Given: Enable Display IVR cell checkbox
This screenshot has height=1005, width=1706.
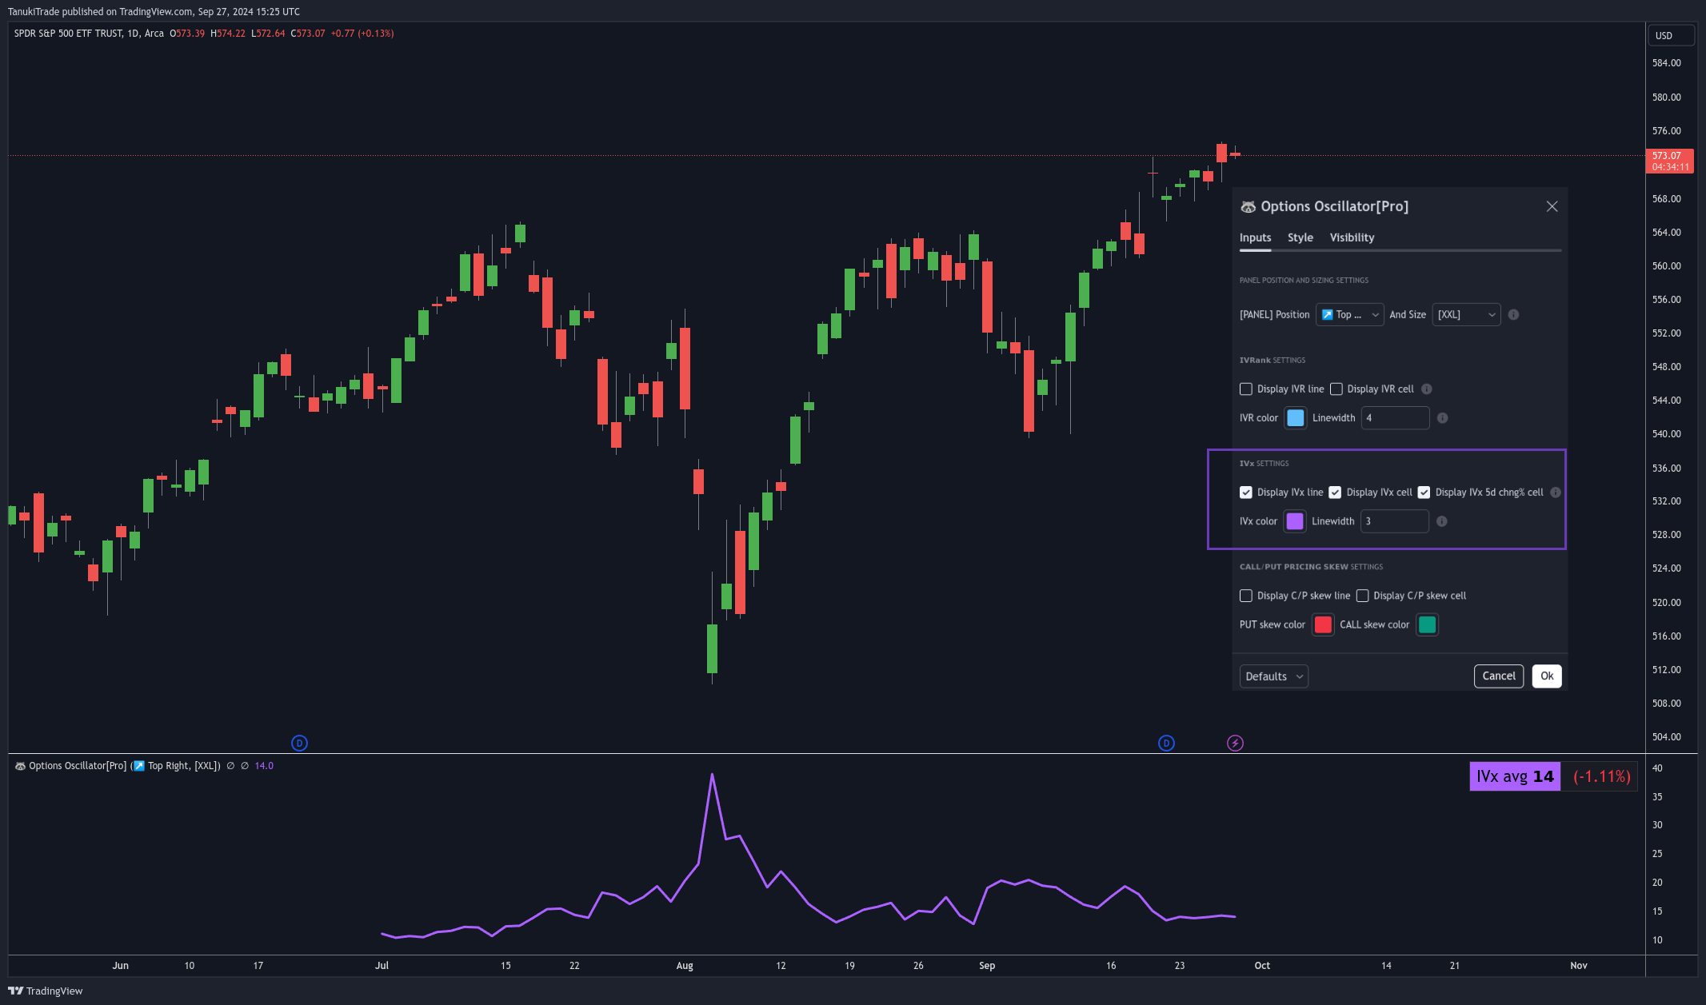Looking at the screenshot, I should pyautogui.click(x=1336, y=389).
